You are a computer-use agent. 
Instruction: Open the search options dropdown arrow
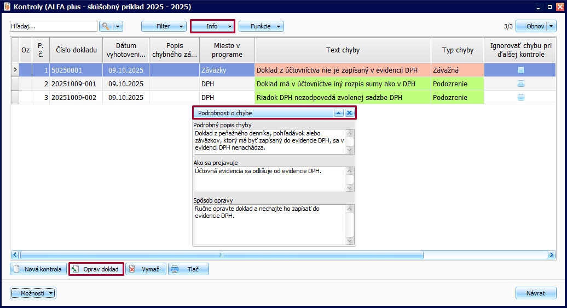pos(118,26)
